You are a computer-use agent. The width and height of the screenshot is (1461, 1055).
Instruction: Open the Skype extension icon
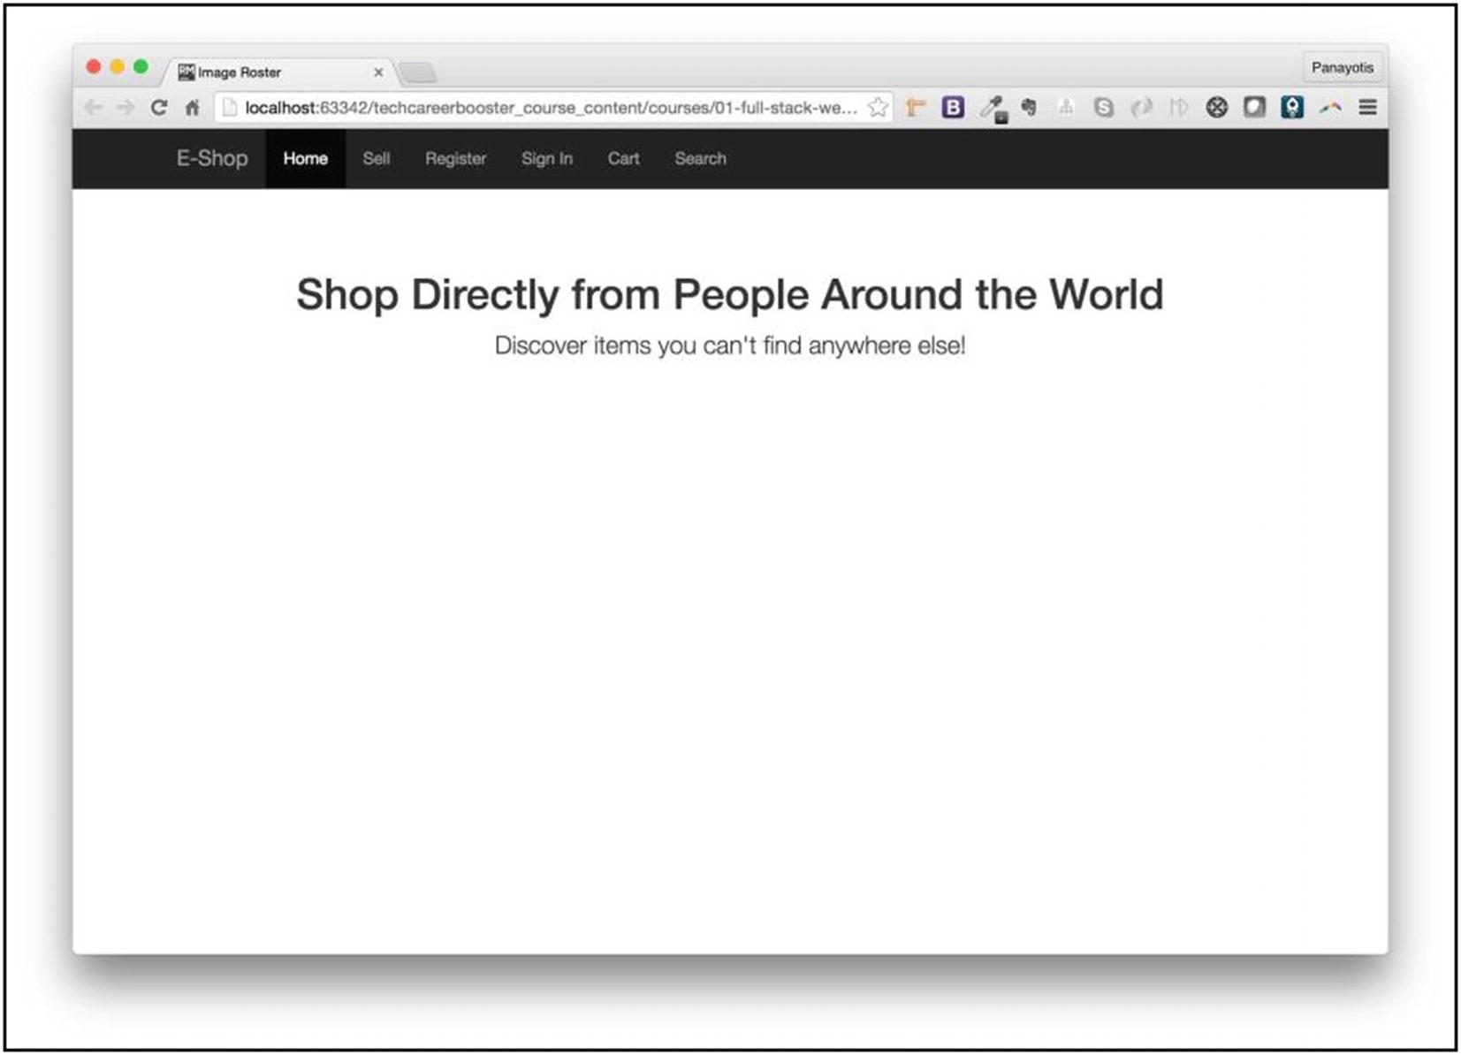click(x=1104, y=107)
